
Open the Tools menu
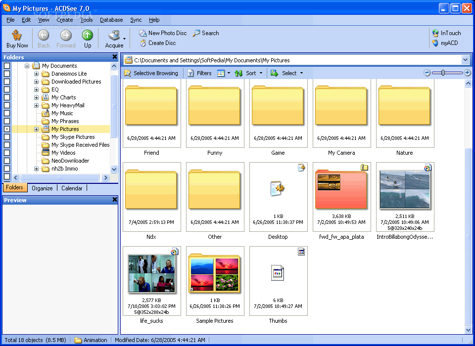86,20
